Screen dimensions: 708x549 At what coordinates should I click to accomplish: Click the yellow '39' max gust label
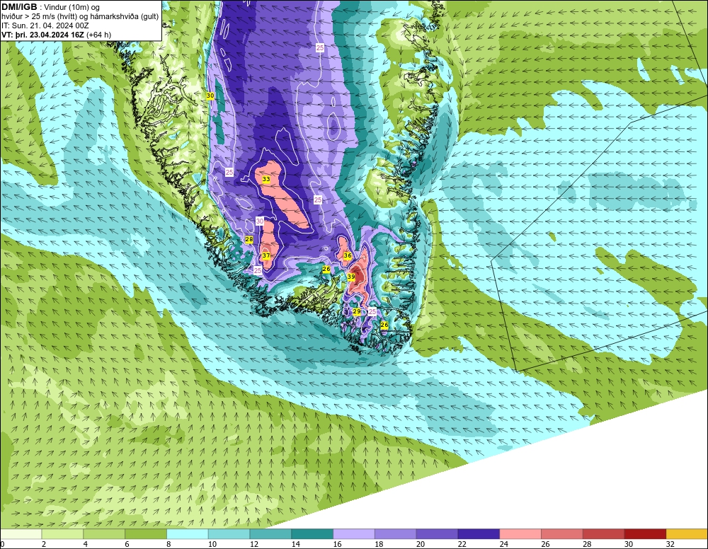tap(351, 277)
